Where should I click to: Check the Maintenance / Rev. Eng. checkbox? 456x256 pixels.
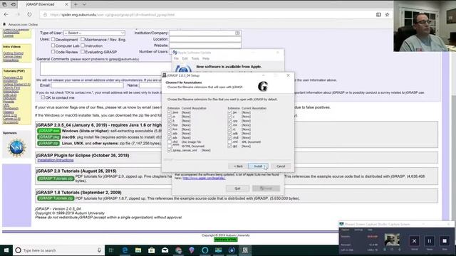83,39
